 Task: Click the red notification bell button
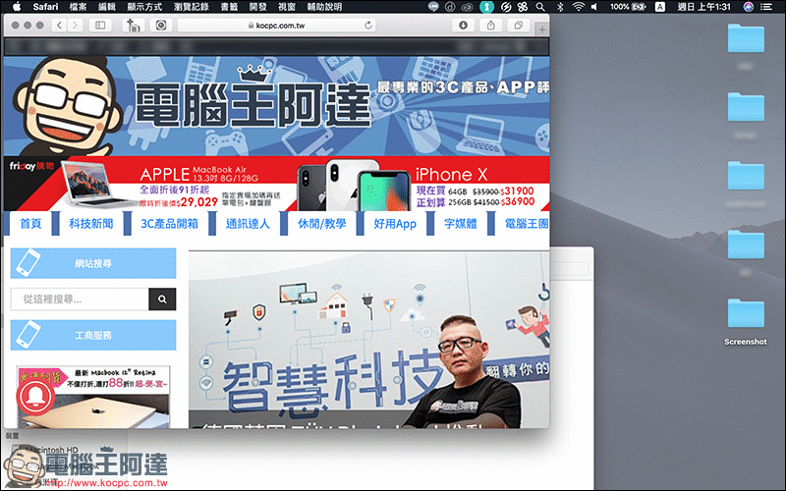point(35,397)
